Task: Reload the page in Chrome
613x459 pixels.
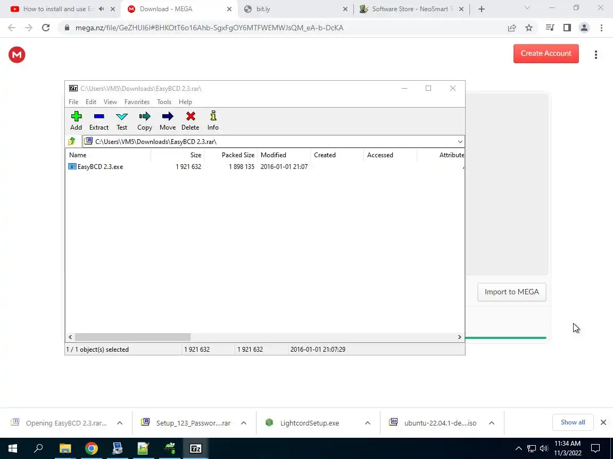Action: 46,28
